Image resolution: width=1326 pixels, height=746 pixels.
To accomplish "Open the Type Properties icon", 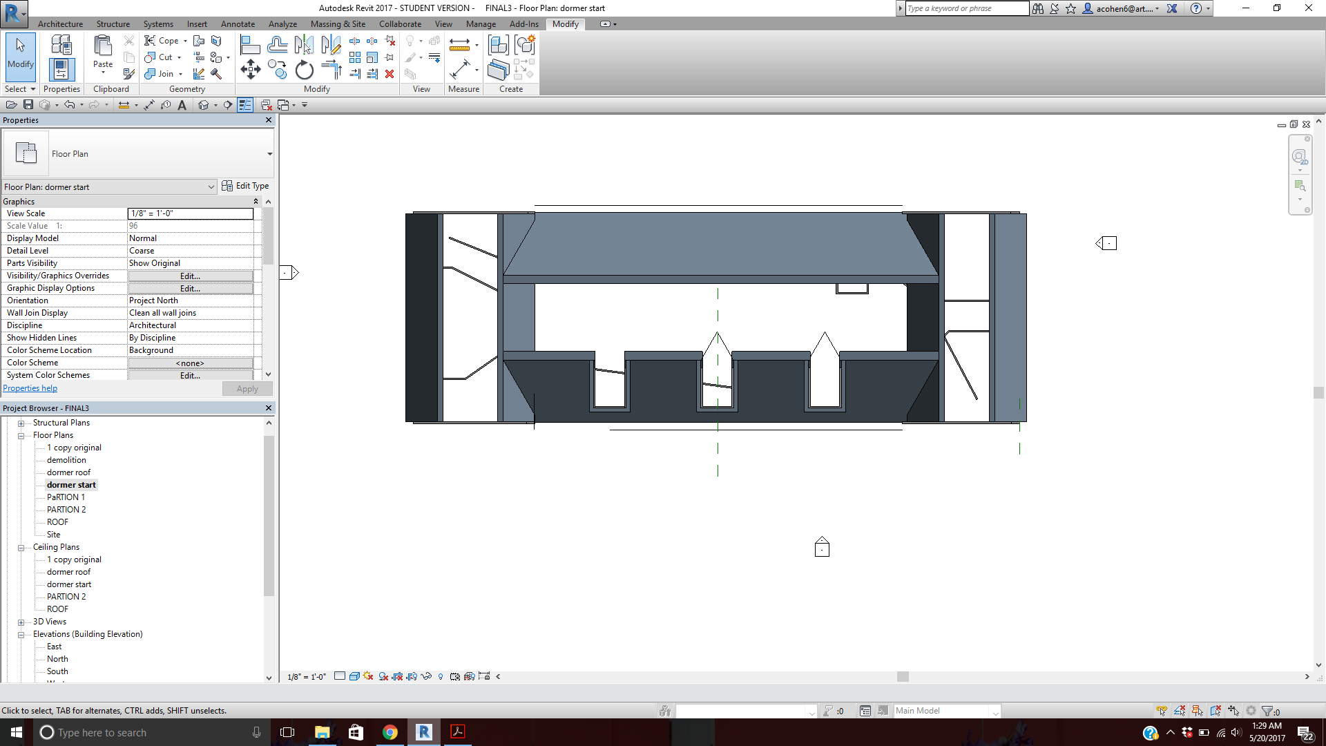I will (x=61, y=46).
